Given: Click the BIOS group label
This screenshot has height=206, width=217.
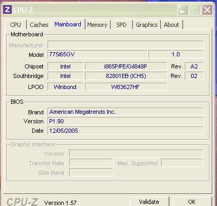Looking at the screenshot, I should point(17,102).
